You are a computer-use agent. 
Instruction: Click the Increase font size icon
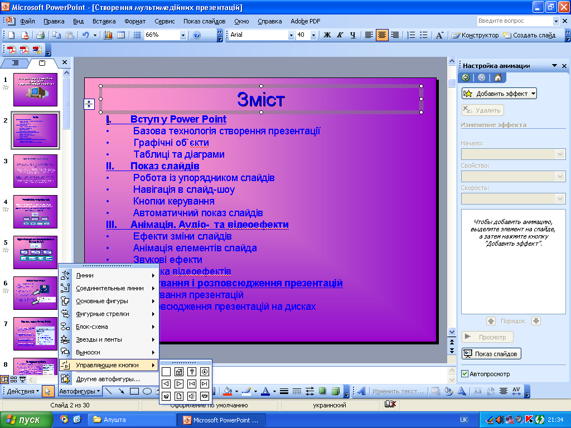pyautogui.click(x=439, y=35)
